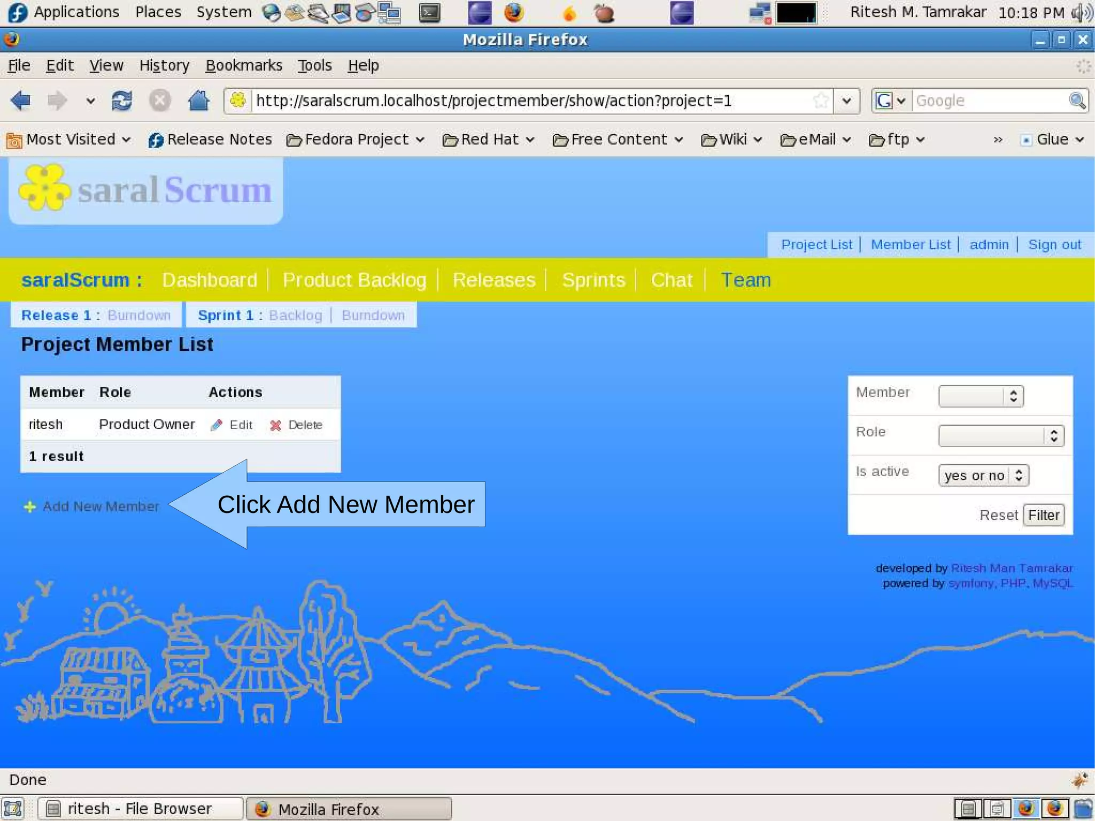Go to the Home page icon
Screen dimensions: 1095x821
tap(198, 100)
